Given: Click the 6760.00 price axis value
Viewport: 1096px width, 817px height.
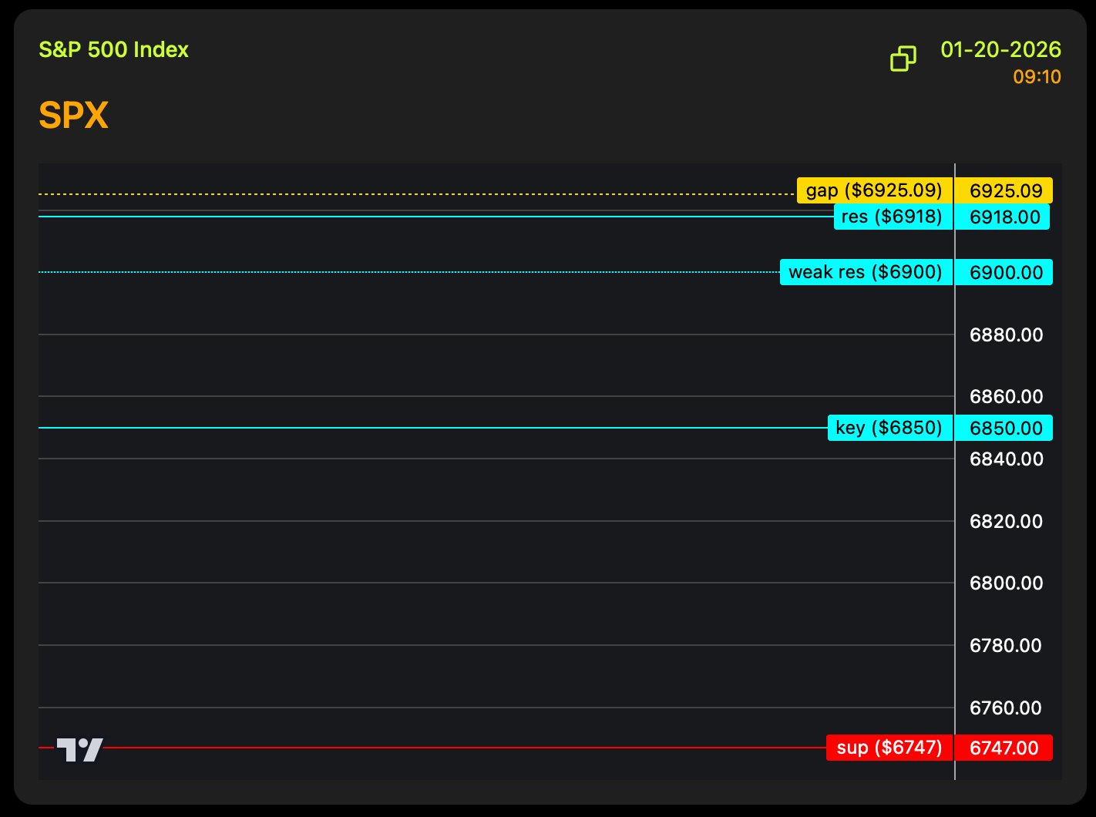Looking at the screenshot, I should 1006,708.
